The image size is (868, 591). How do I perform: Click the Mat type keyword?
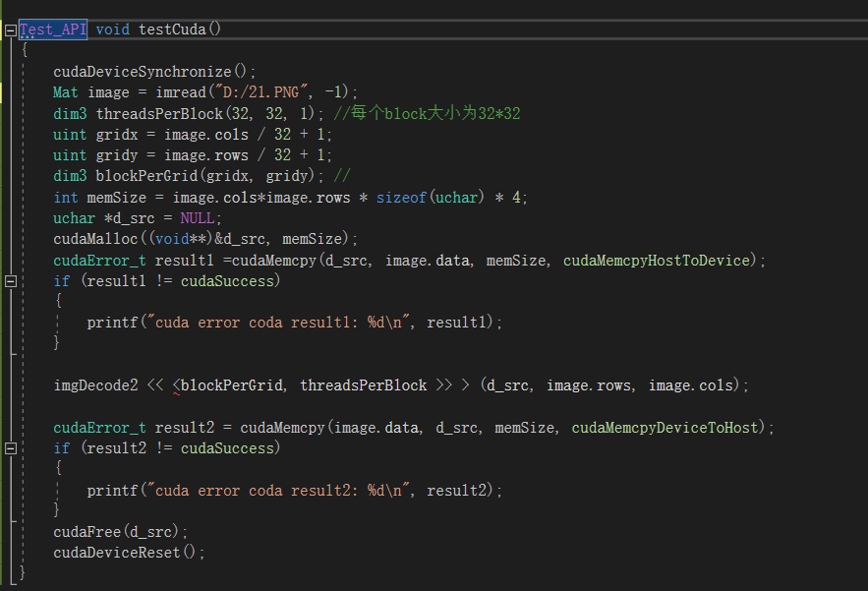click(65, 92)
